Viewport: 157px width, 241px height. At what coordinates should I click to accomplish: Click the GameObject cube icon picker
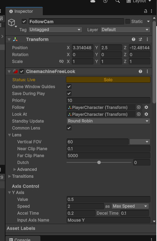click(12, 23)
